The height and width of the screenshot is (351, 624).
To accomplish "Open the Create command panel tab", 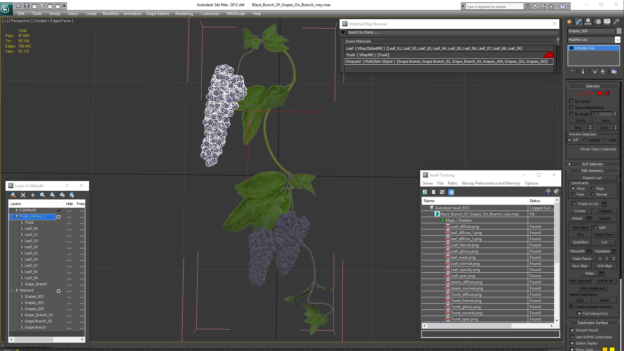I will pyautogui.click(x=569, y=22).
